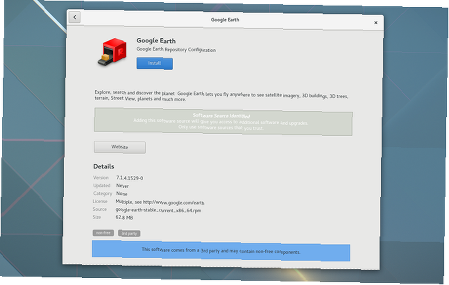Click the Details heading
The width and height of the screenshot is (449, 285).
tap(104, 166)
